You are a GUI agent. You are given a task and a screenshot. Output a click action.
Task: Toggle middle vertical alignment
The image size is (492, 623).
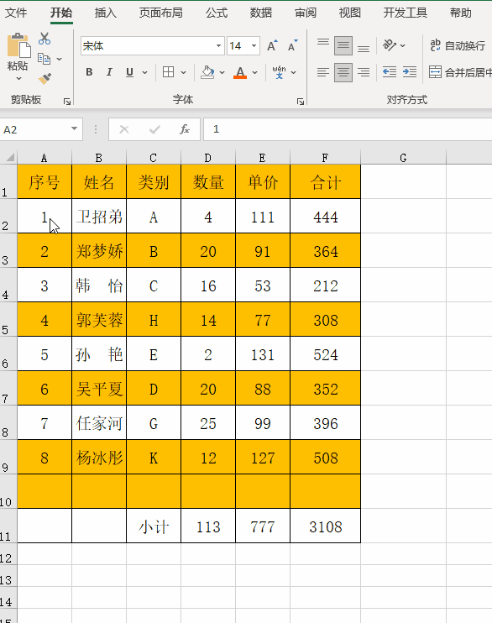point(343,45)
